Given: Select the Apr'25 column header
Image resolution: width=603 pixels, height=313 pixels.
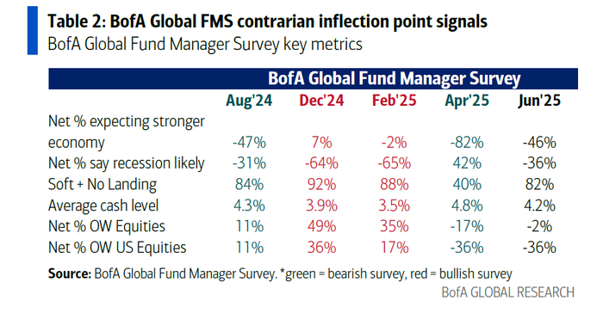Looking at the screenshot, I should pos(467,101).
